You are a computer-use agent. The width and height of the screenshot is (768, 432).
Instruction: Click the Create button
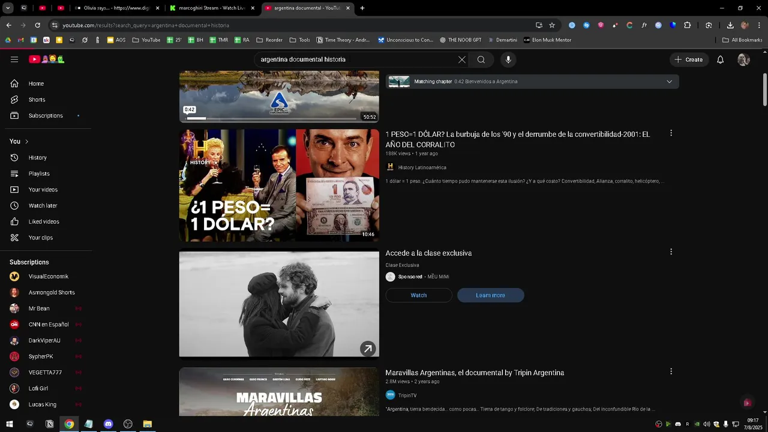tap(689, 59)
